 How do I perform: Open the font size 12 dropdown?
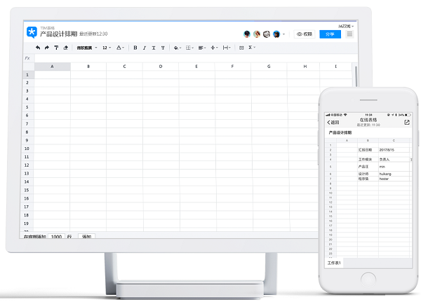107,48
